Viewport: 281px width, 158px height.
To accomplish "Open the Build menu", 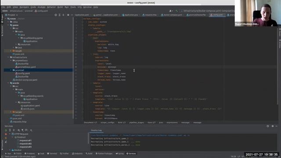I will pos(60,7).
